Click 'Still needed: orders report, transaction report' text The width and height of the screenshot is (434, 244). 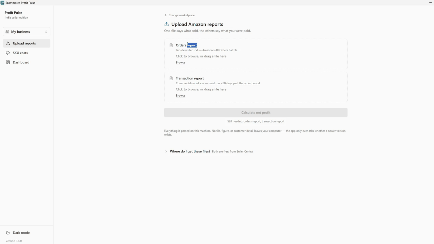[256, 121]
